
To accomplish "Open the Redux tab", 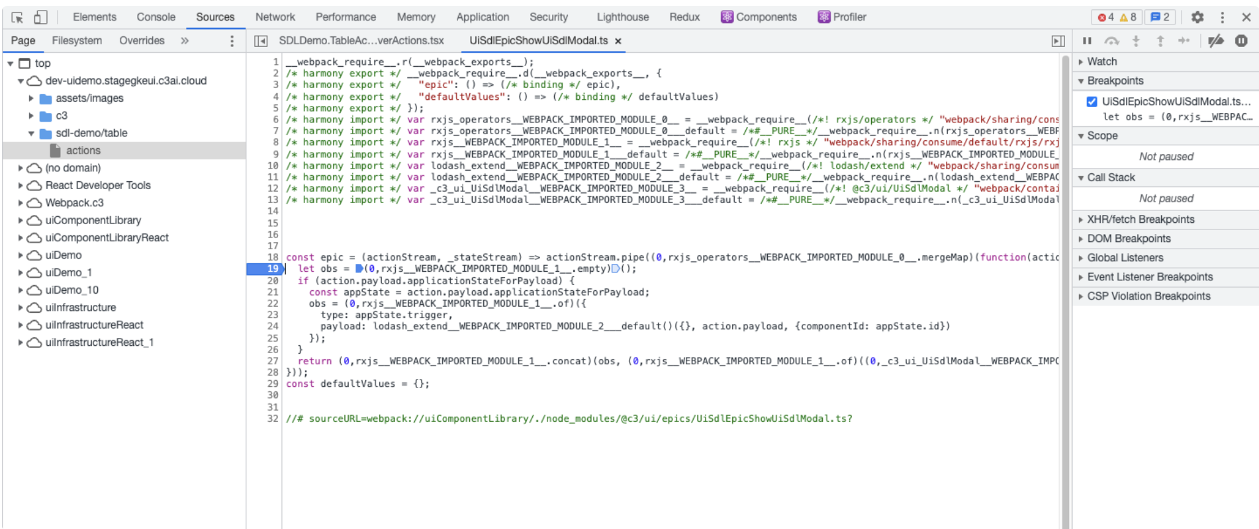I will click(x=684, y=17).
